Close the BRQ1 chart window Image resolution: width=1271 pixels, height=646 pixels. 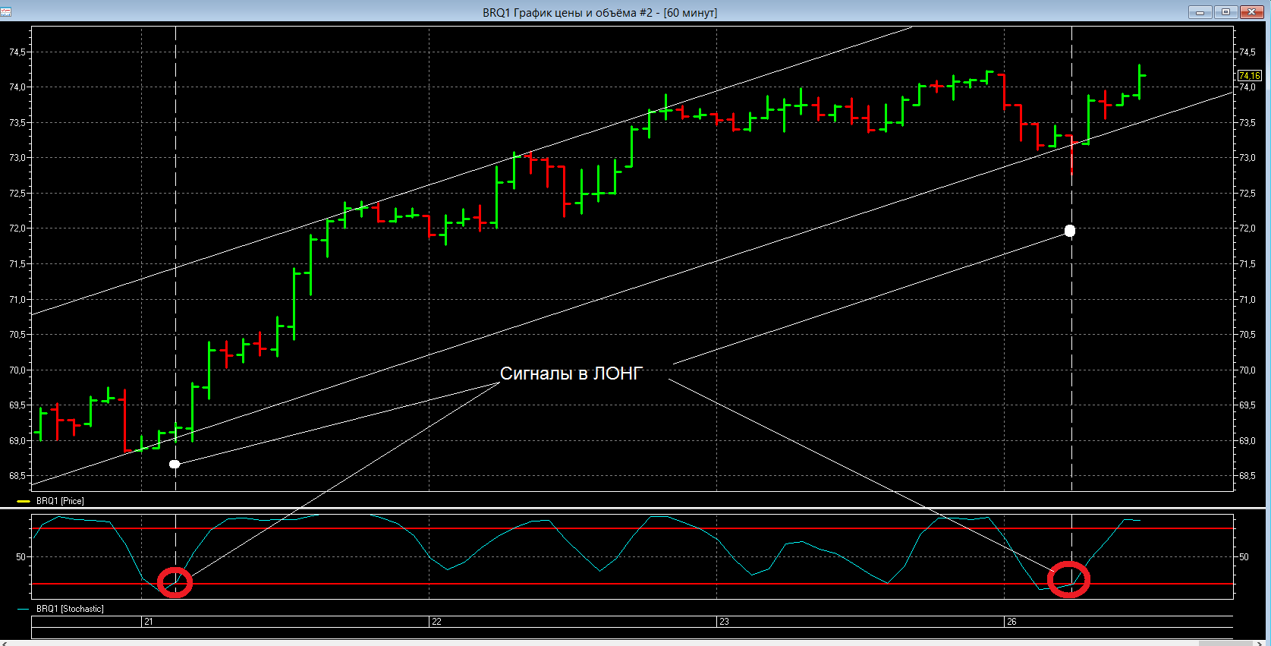pos(1251,12)
